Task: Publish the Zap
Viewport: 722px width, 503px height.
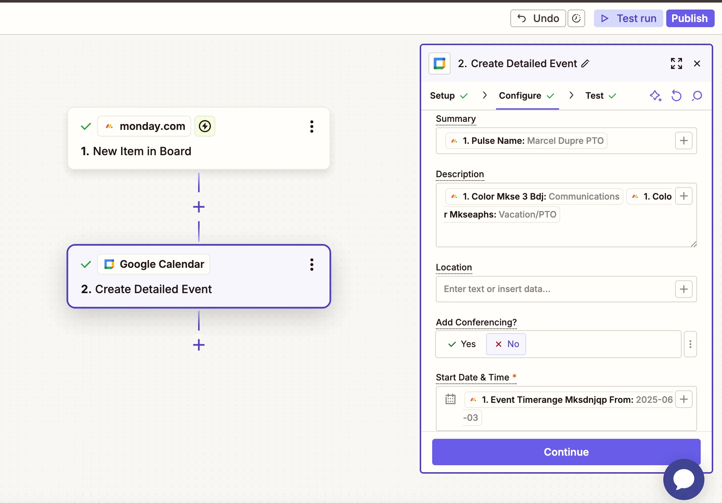Action: coord(690,18)
